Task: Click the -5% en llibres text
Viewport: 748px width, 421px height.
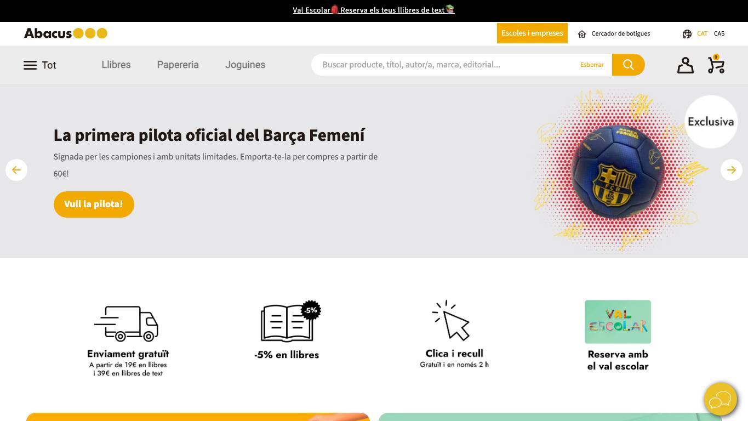Action: click(287, 355)
